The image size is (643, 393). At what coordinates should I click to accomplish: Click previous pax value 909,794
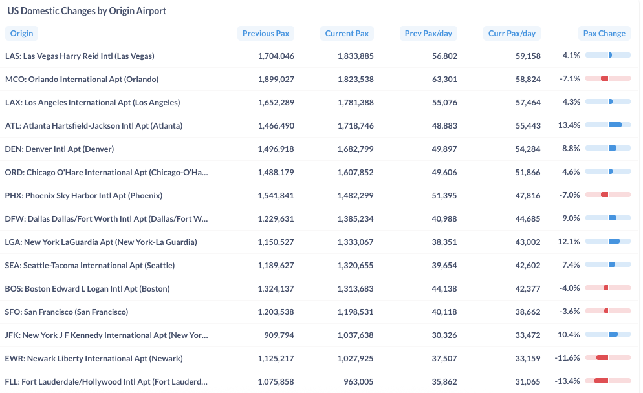click(x=279, y=335)
